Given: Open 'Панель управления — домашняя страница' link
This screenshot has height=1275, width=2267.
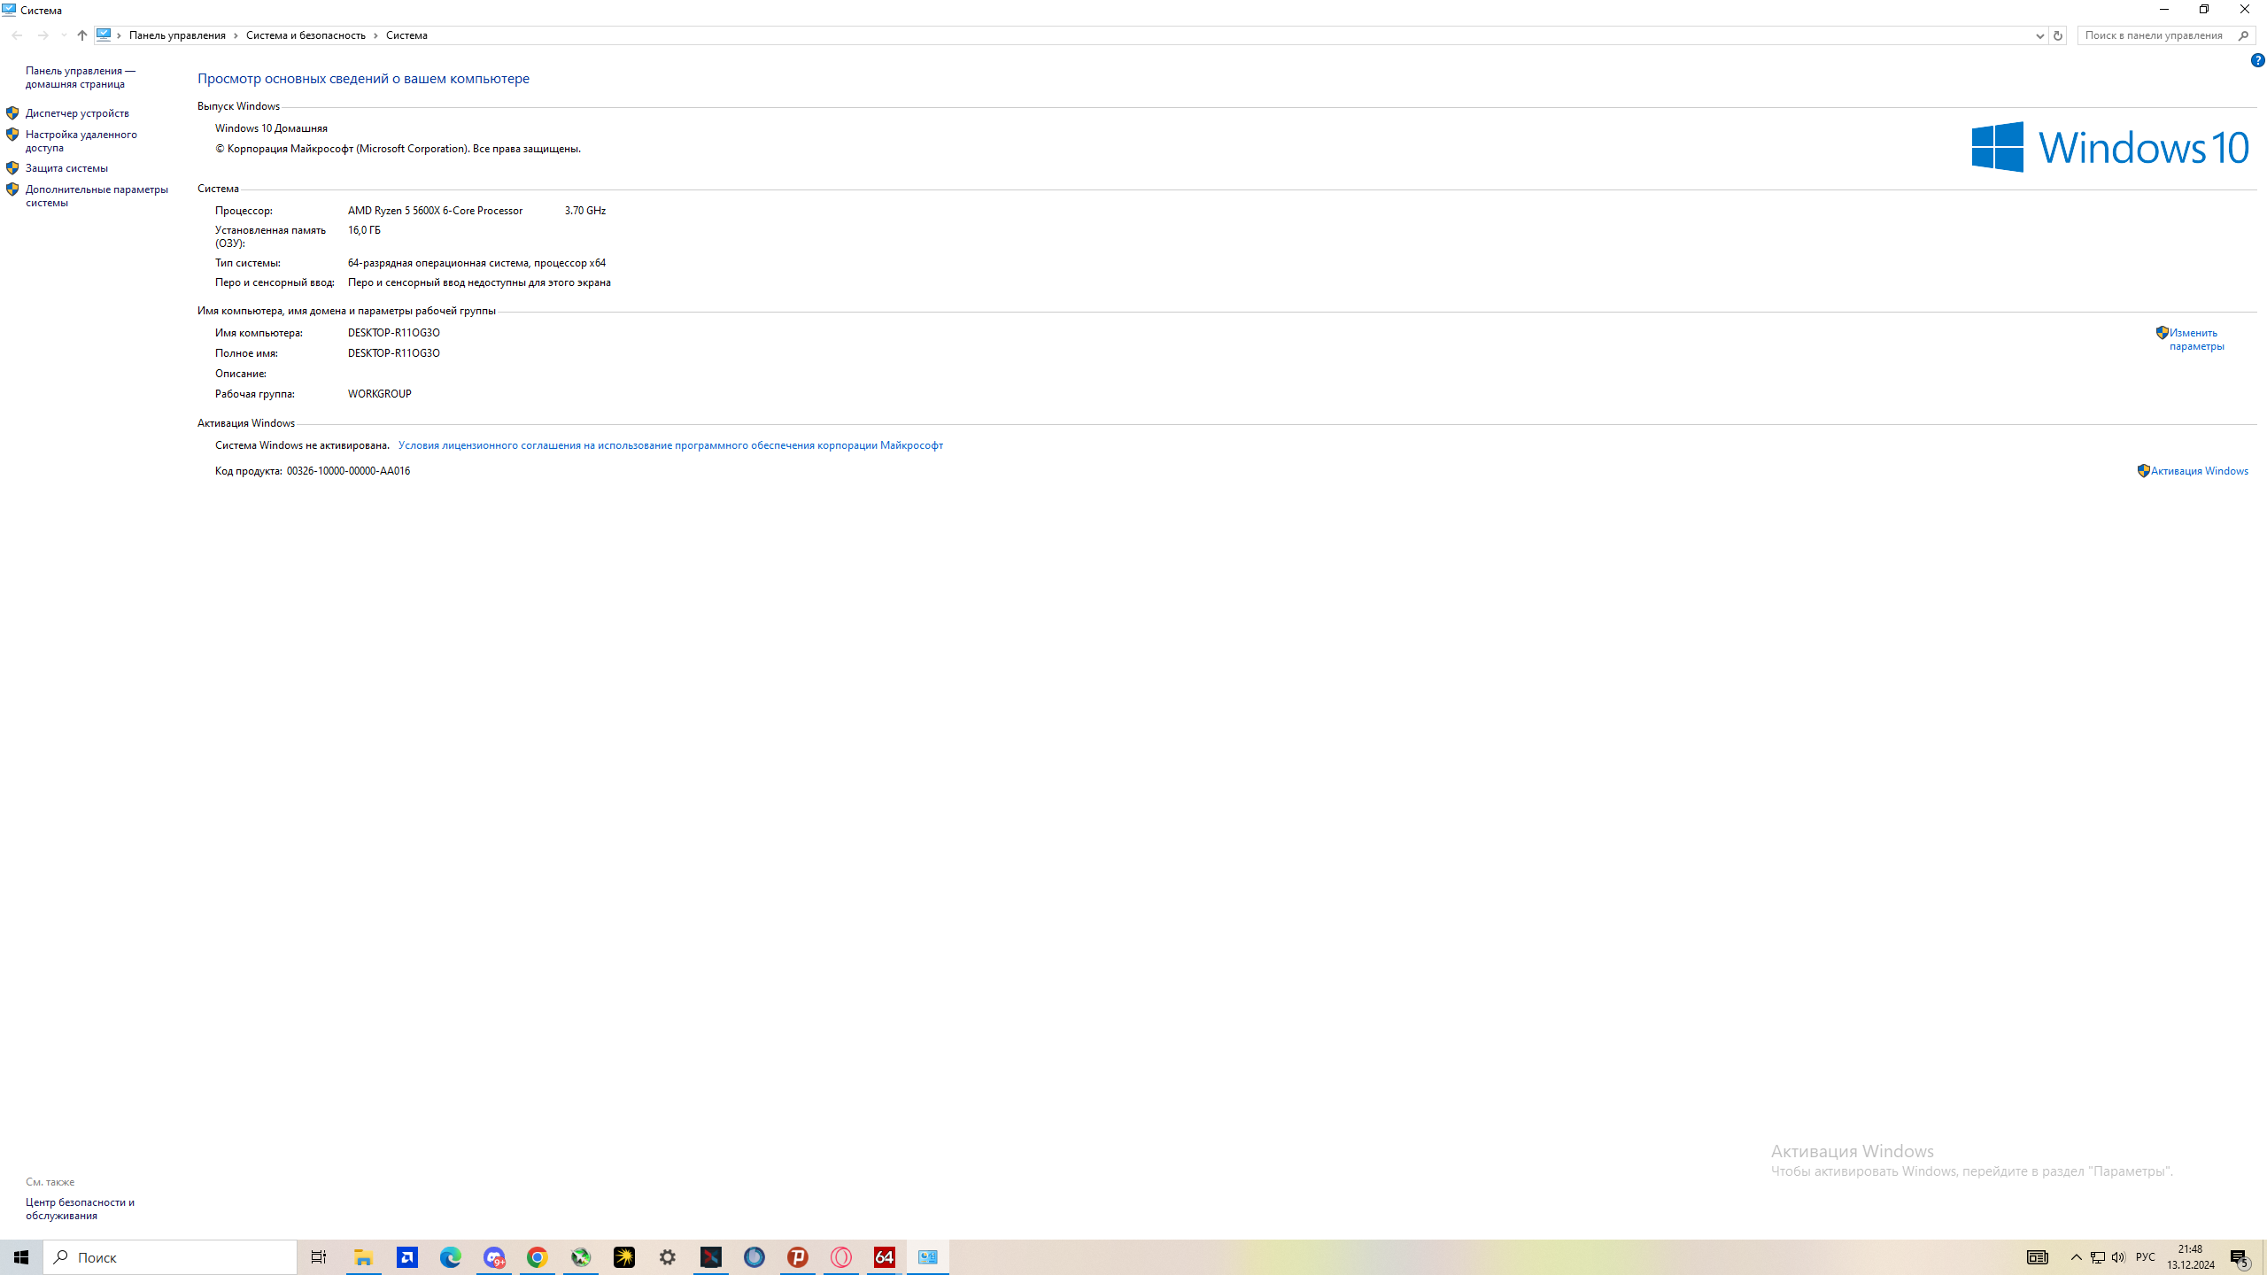Looking at the screenshot, I should (81, 77).
